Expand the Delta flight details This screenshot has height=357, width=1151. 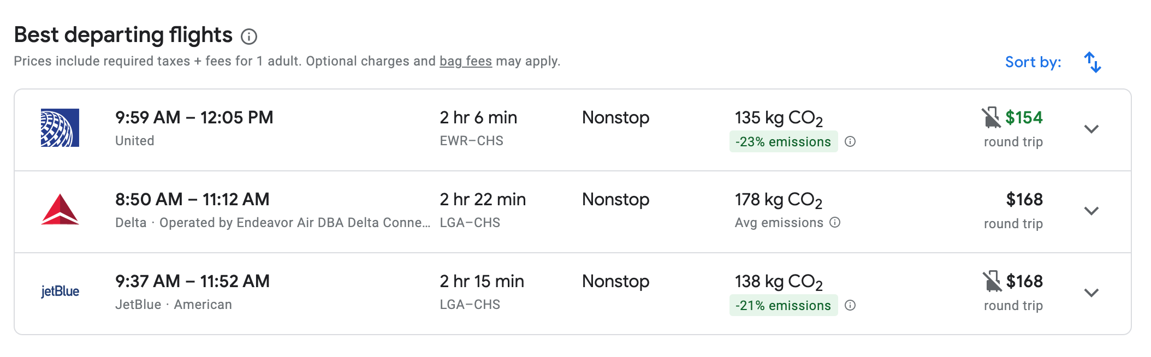[x=1091, y=211]
